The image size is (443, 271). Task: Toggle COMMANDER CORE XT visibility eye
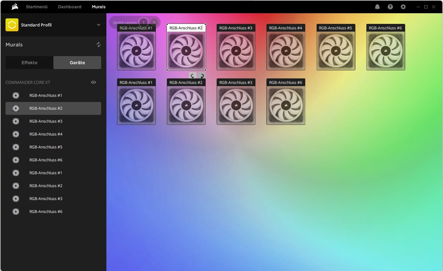pos(93,82)
